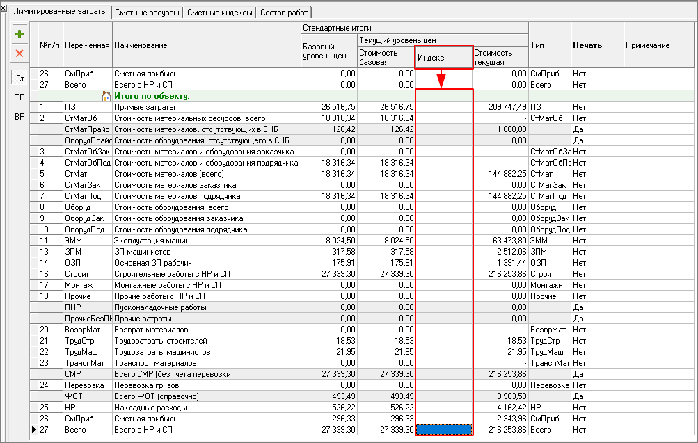The height and width of the screenshot is (443, 698).
Task: Toggle Печать value for Всего ФОТ (справочно) row
Action: [x=596, y=396]
